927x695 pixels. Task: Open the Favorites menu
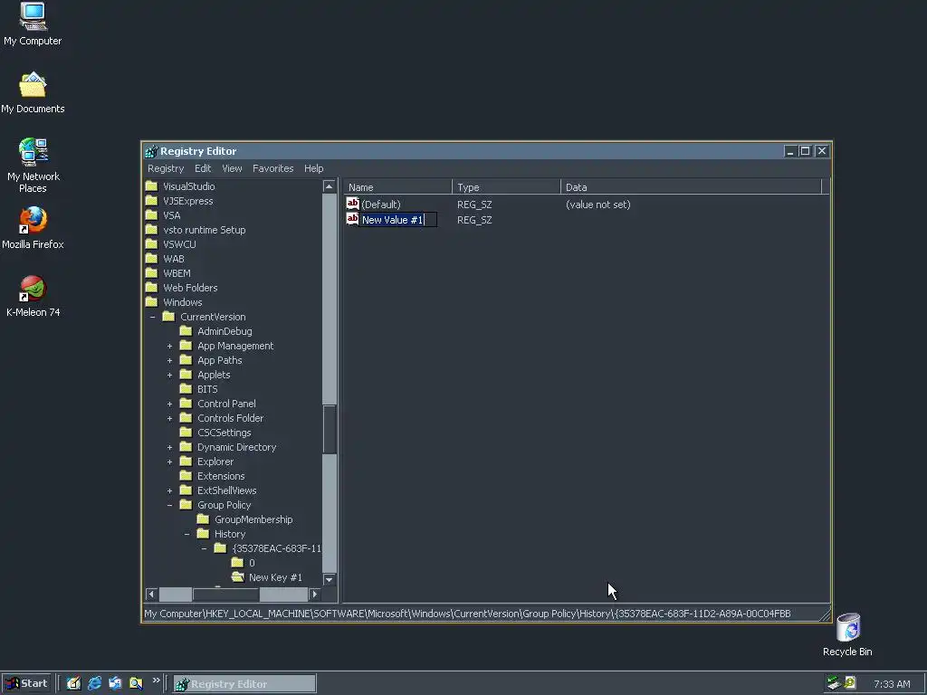pyautogui.click(x=272, y=168)
